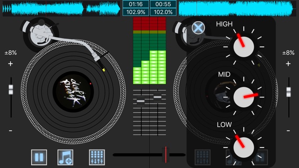The height and width of the screenshot is (168, 299).
Task: Click the 102.9% tempo readout
Action: point(136,12)
